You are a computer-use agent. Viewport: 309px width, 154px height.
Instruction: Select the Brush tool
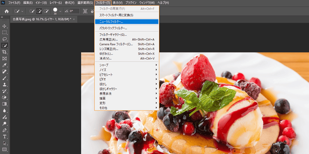pos(5,78)
